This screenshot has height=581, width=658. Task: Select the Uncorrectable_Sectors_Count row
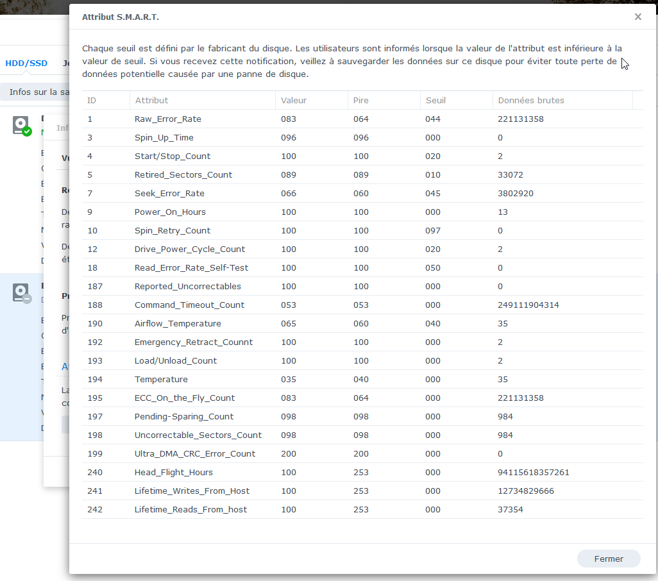pyautogui.click(x=362, y=435)
